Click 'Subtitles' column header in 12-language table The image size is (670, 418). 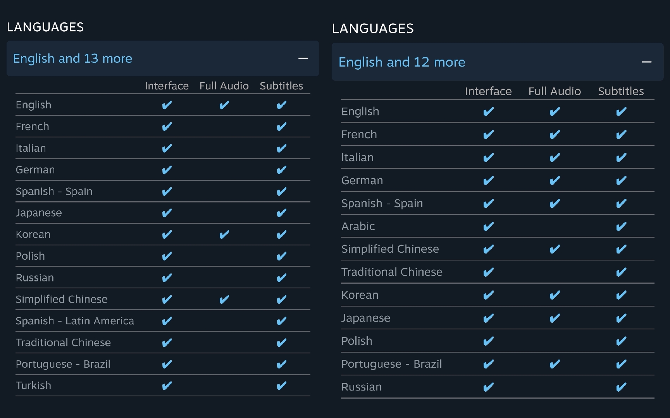coord(621,91)
